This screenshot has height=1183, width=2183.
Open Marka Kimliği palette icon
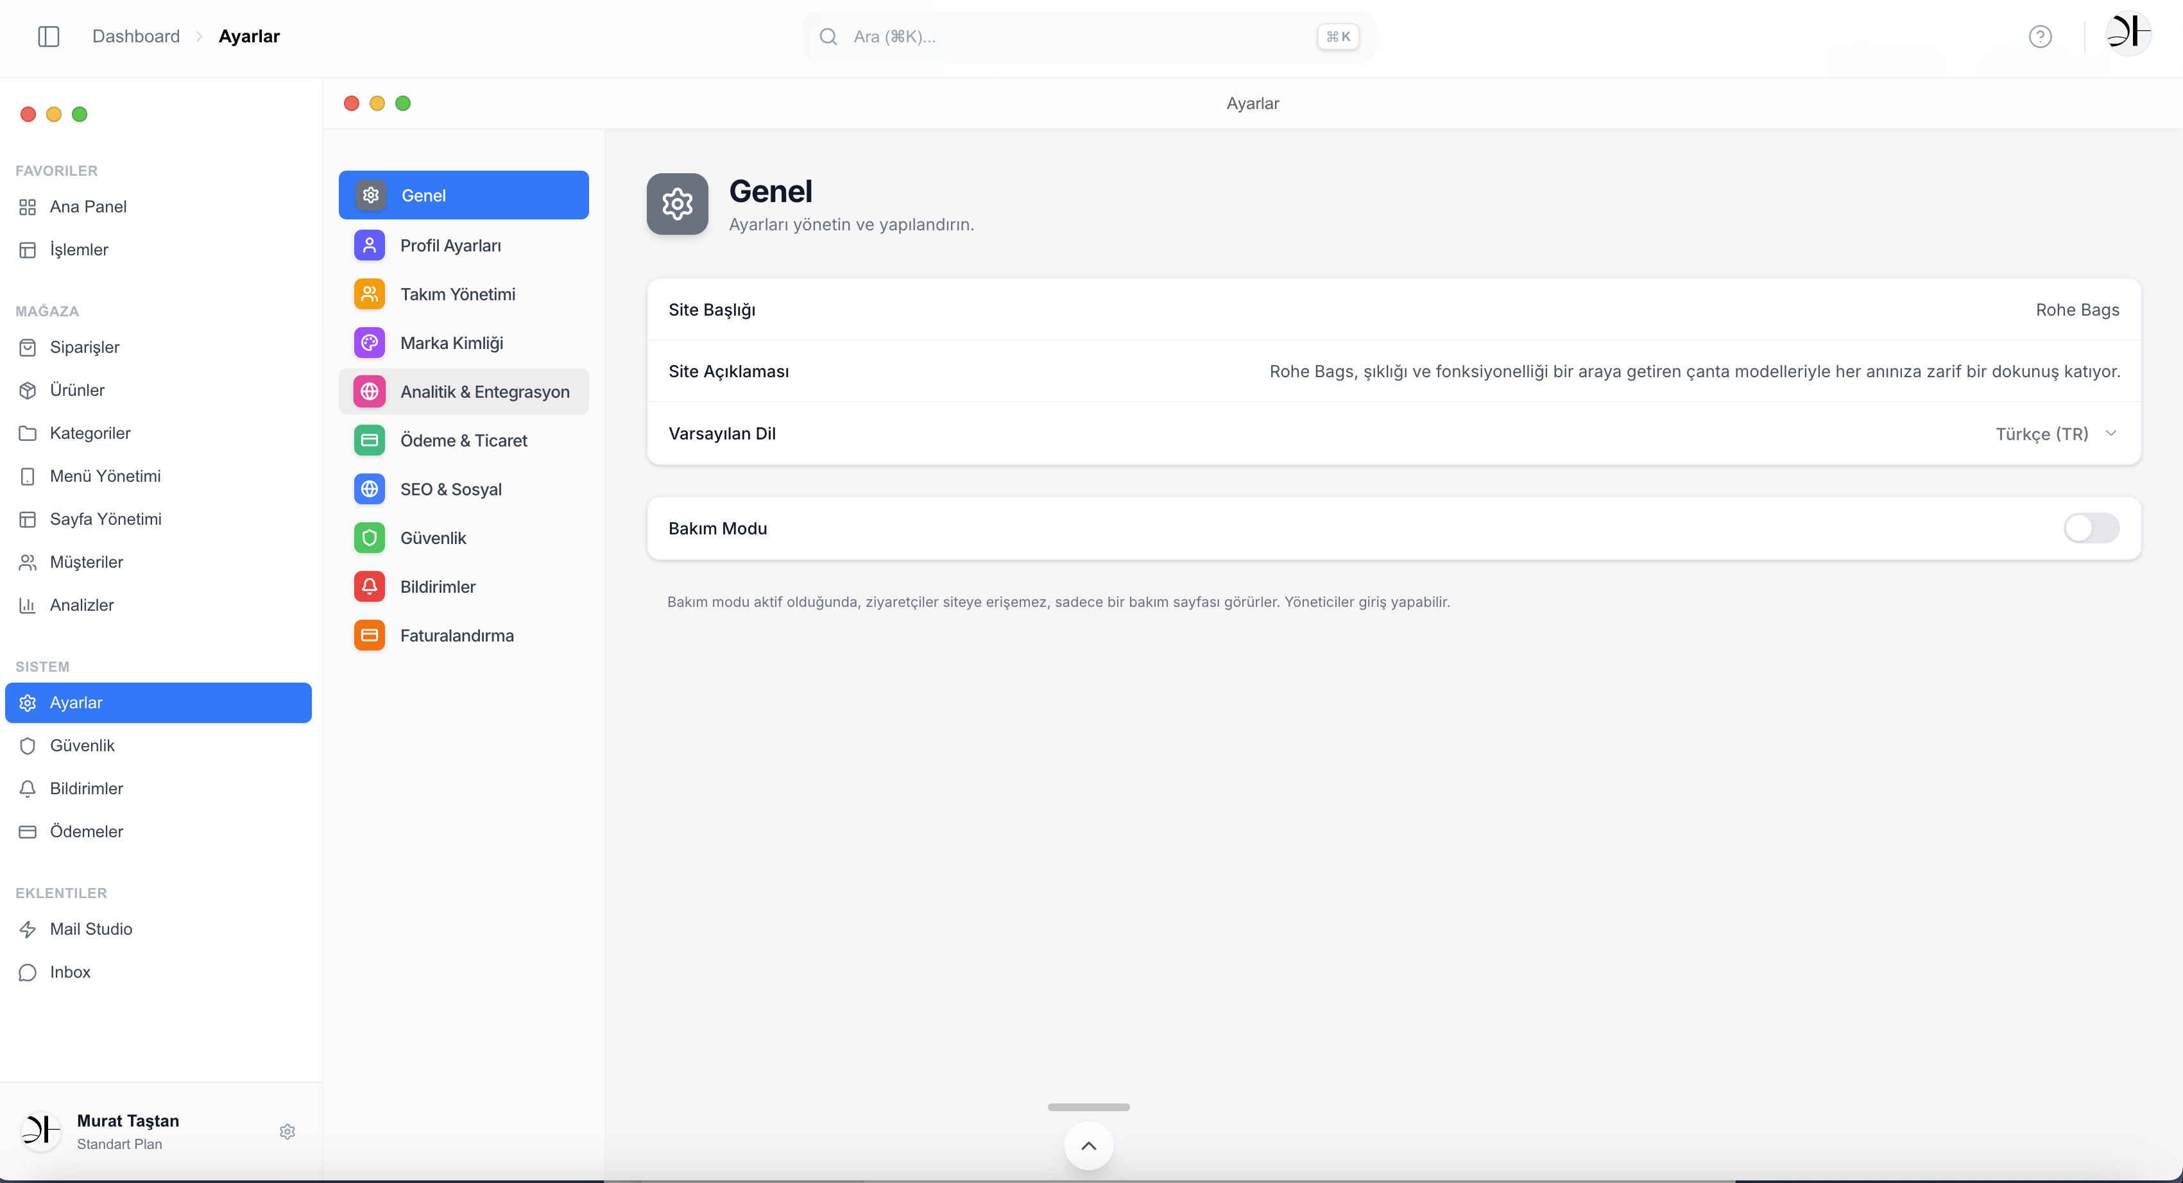pos(370,343)
